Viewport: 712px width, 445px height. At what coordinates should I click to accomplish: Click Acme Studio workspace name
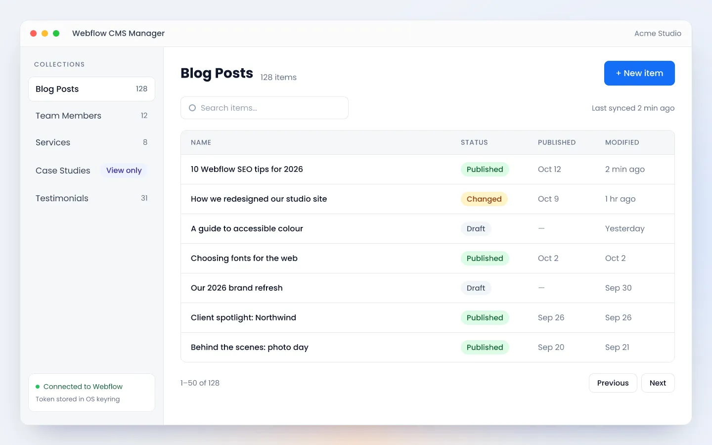point(658,33)
